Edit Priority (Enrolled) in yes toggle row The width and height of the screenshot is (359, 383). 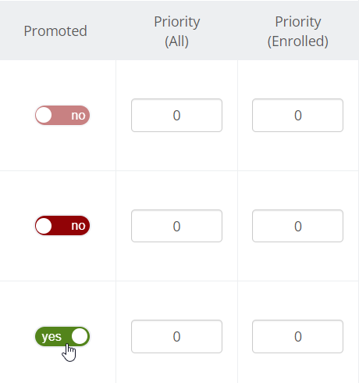297,336
